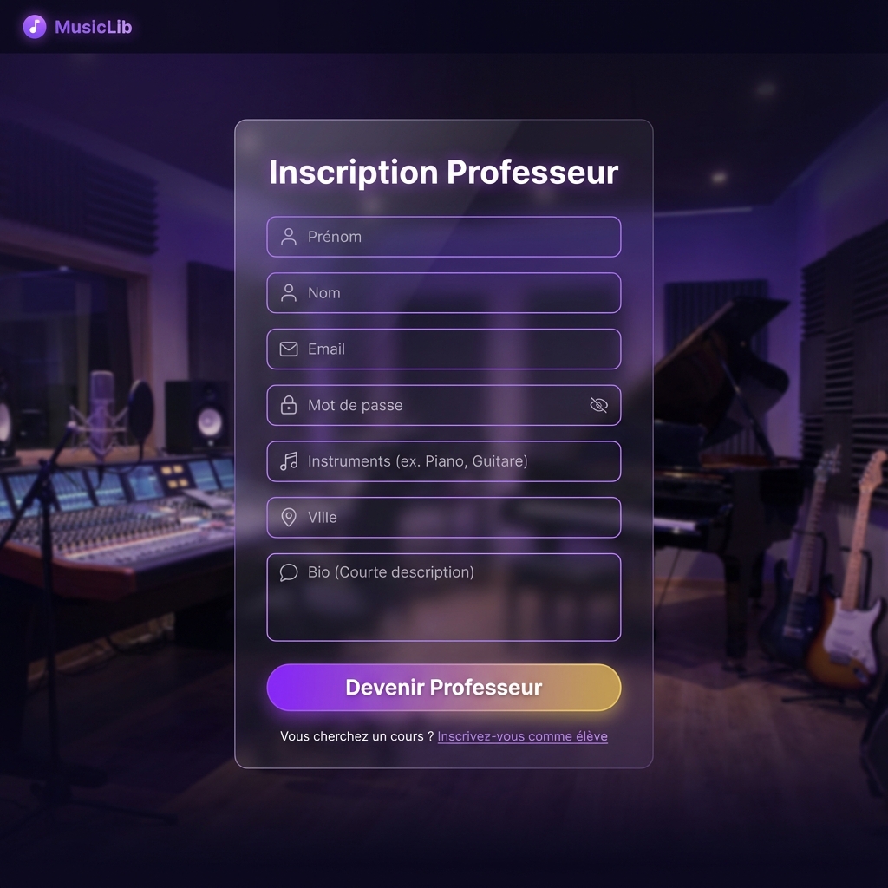Click the Inscription Professeur heading
This screenshot has height=888, width=888.
443,173
